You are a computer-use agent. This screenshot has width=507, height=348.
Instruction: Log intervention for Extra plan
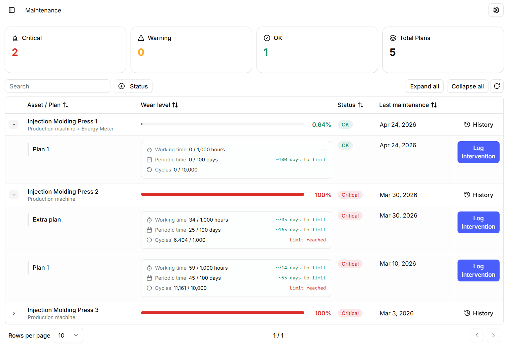click(x=478, y=222)
